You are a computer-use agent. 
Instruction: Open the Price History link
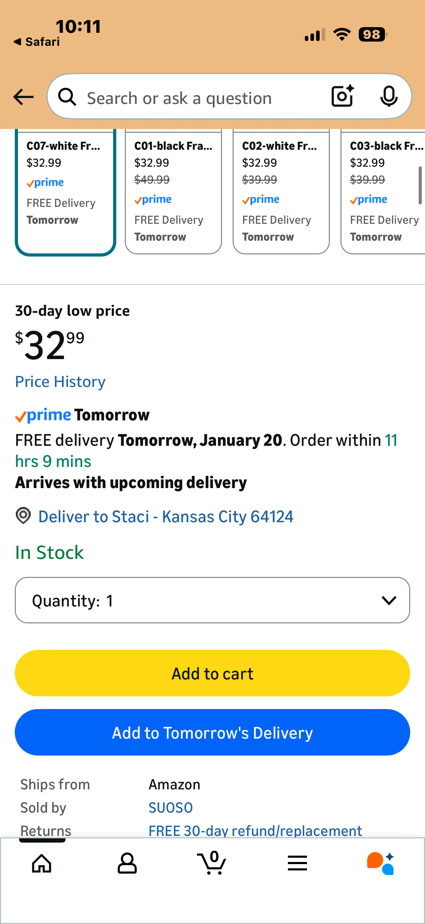pos(60,382)
